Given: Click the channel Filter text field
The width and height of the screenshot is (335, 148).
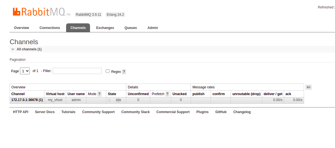Looking at the screenshot, I should [x=77, y=71].
